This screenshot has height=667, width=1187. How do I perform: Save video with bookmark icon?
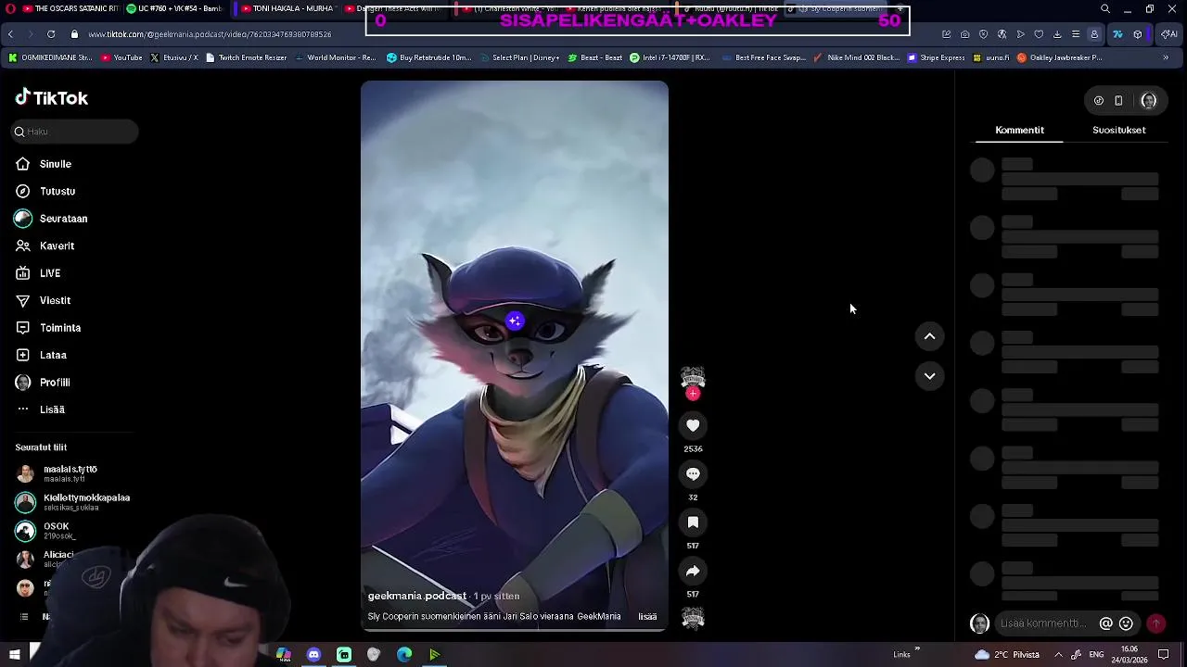coord(693,522)
